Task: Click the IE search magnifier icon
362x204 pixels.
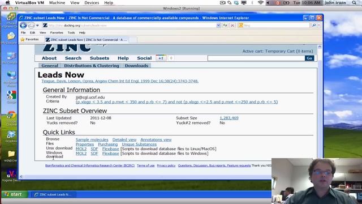Action: pos(314,25)
